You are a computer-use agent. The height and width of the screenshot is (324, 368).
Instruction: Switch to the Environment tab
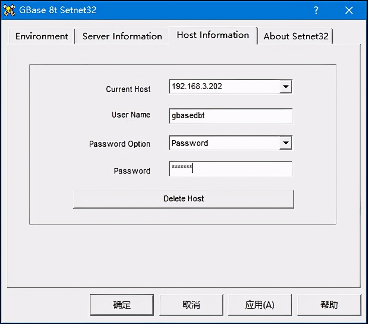pos(41,36)
